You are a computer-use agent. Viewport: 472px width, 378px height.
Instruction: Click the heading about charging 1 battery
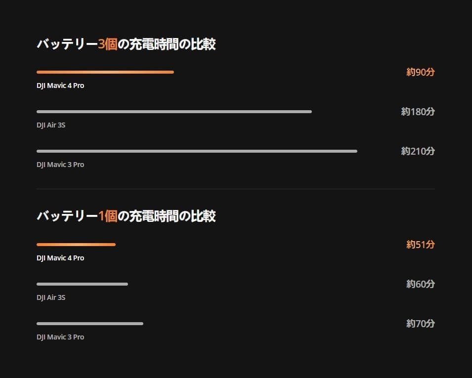click(126, 216)
